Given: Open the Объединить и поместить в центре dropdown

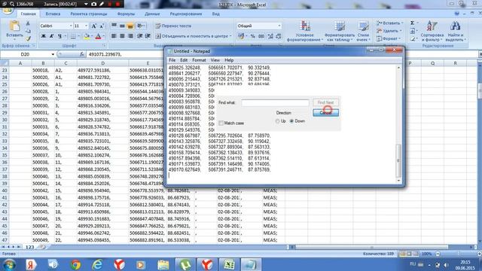Looking at the screenshot, I should click(230, 36).
